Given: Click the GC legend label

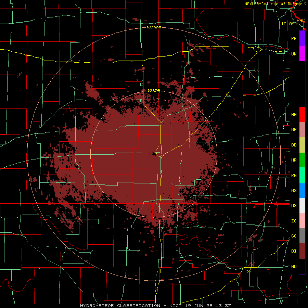Looking at the screenshot, I should pos(294,236).
